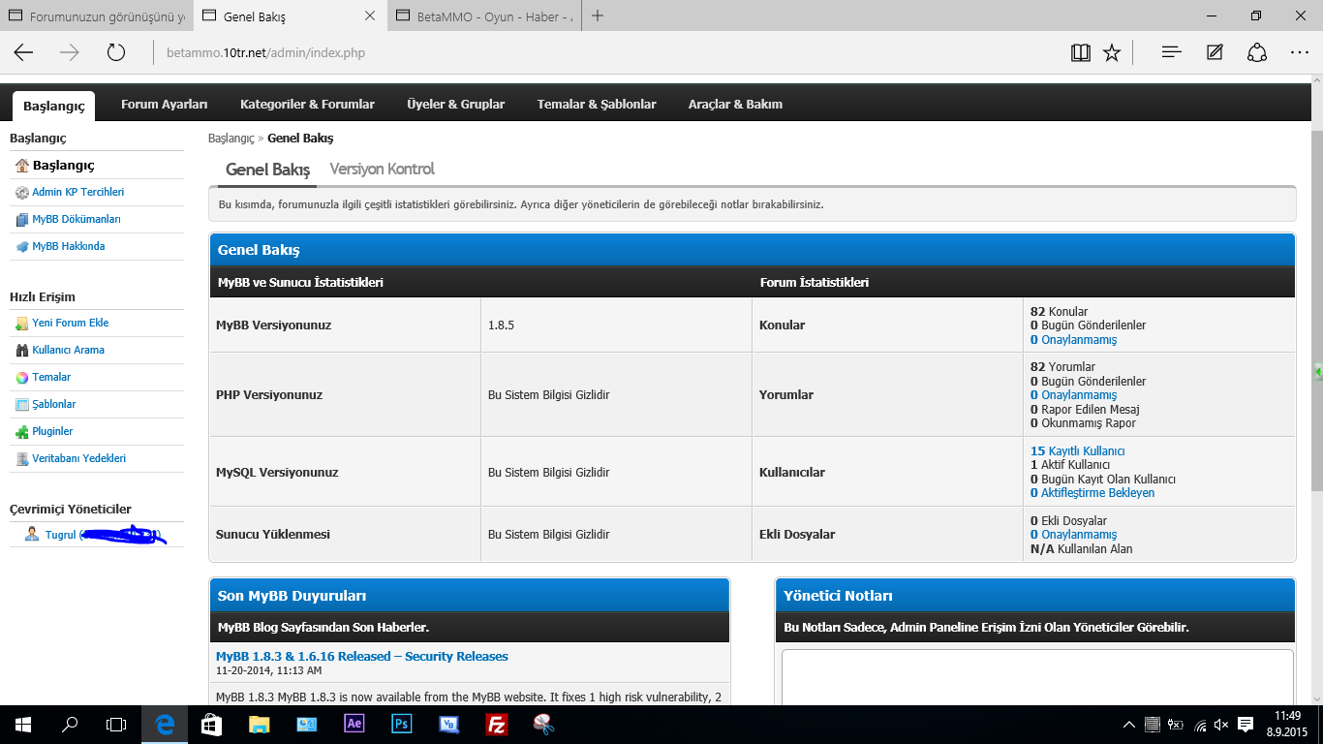Go back with the browser back arrow
This screenshot has width=1323, height=744.
pos(23,52)
